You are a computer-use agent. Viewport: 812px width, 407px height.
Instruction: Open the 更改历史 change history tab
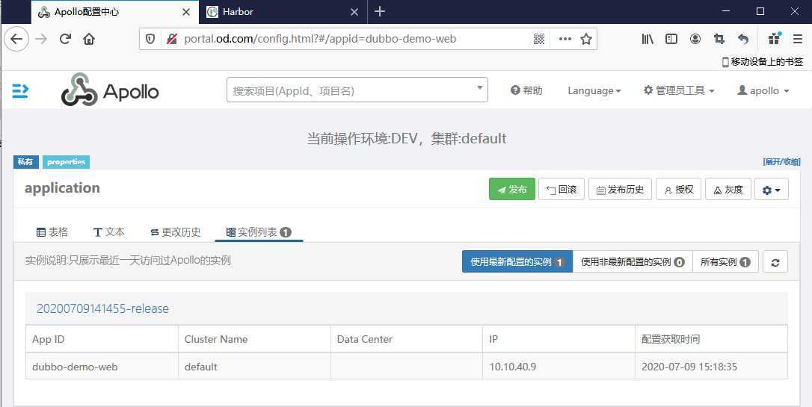coord(176,232)
